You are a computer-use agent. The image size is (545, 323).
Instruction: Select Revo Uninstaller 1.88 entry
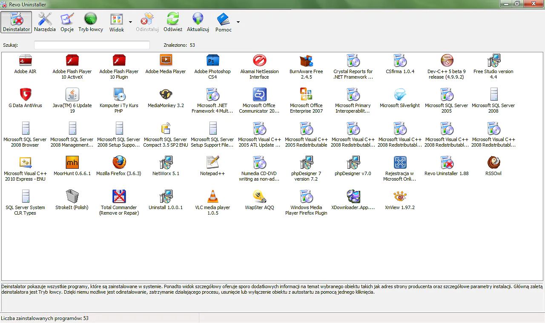point(446,166)
